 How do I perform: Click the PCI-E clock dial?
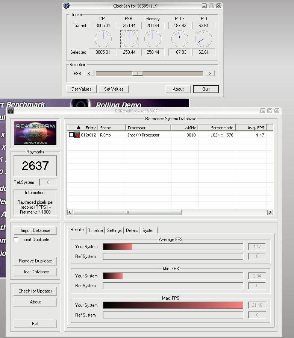[180, 39]
